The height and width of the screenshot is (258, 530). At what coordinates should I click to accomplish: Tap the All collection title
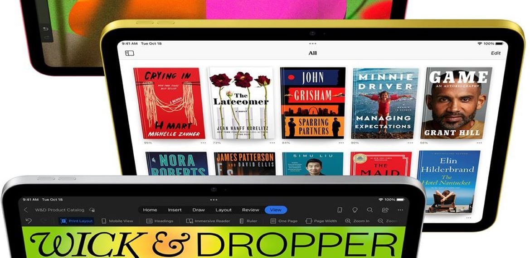[313, 53]
